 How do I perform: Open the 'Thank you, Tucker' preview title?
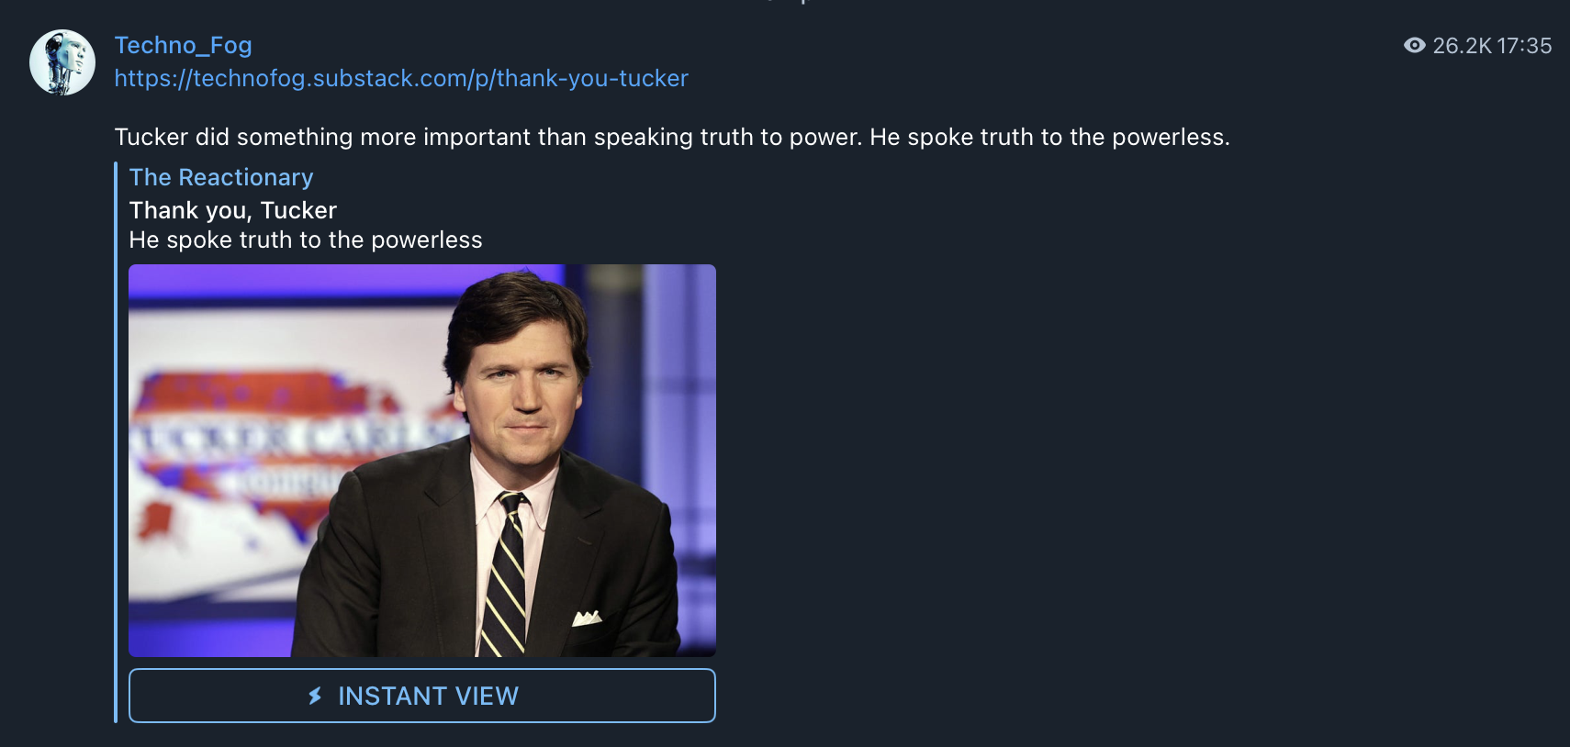[233, 210]
